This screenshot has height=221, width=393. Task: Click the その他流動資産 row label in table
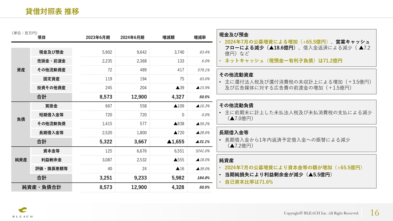tap(51, 70)
